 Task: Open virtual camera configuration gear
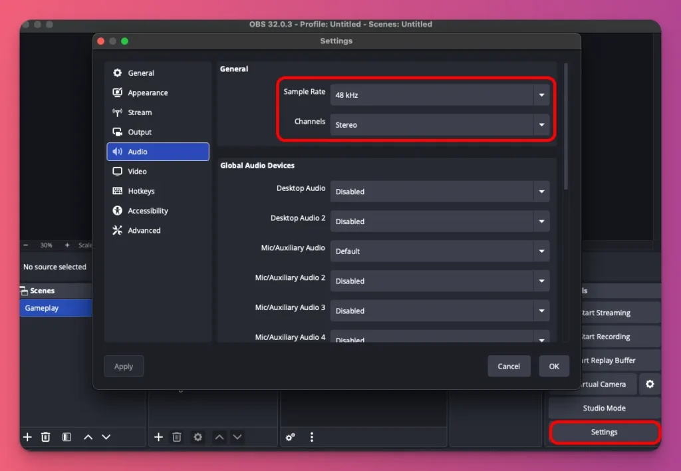tap(650, 384)
